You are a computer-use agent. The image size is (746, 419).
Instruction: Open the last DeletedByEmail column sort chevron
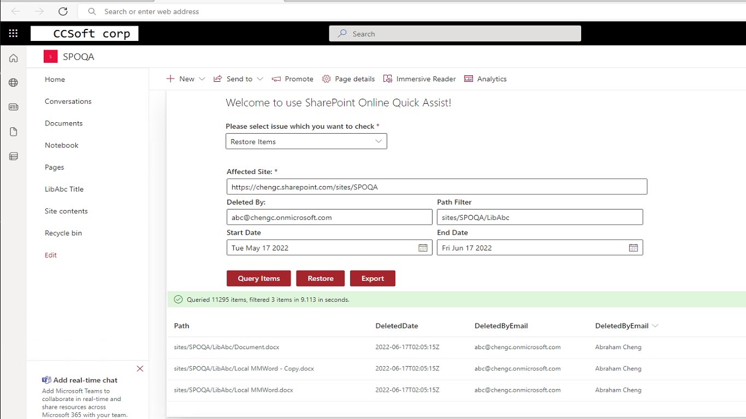655,326
